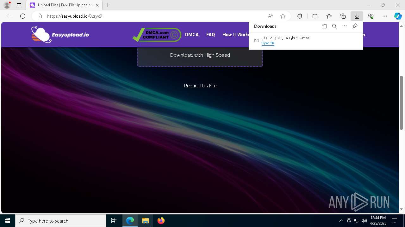Refresh the current page
This screenshot has width=405, height=227.
coord(23,16)
